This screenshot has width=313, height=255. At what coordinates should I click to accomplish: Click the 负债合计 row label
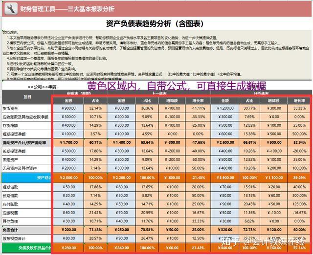coord(10,230)
